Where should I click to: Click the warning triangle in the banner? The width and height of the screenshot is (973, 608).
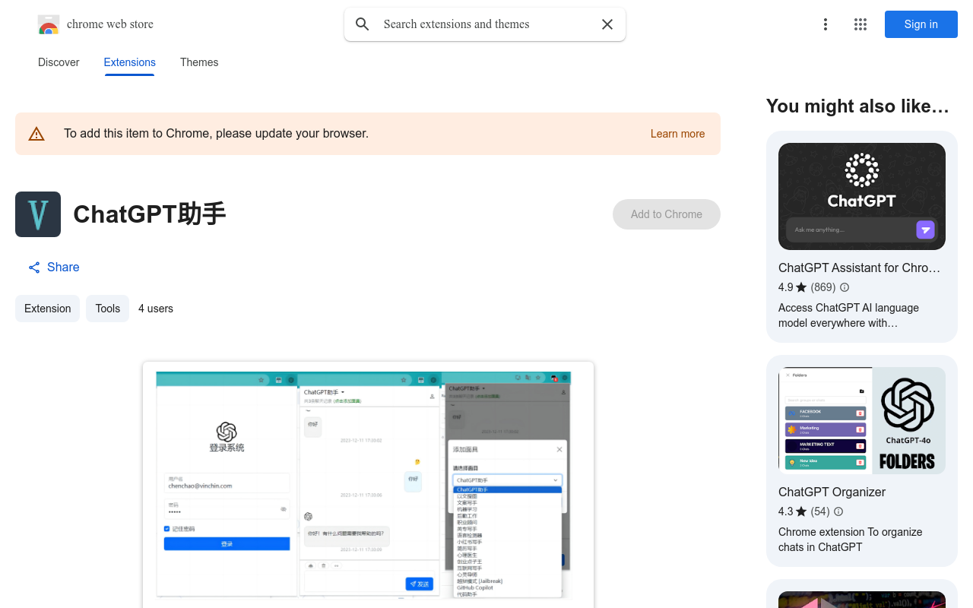(x=36, y=133)
